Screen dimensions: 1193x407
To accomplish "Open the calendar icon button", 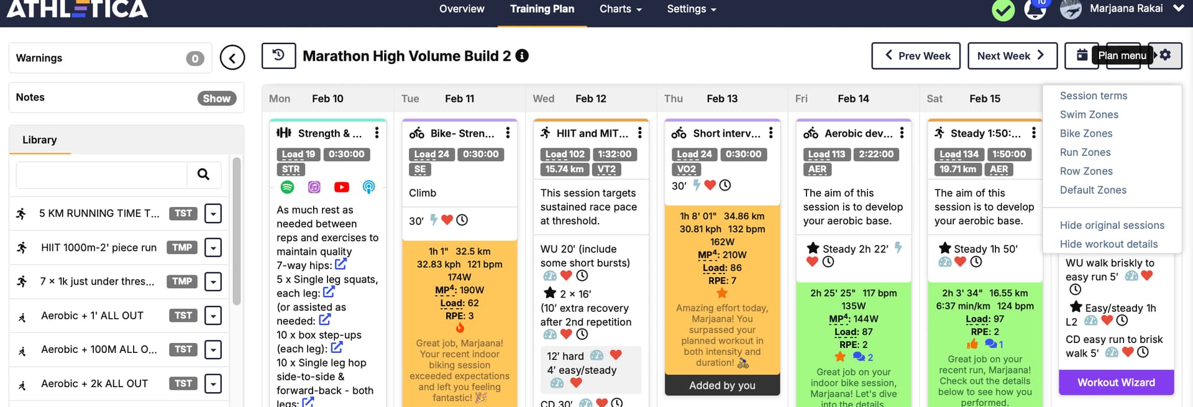I will click(1082, 55).
